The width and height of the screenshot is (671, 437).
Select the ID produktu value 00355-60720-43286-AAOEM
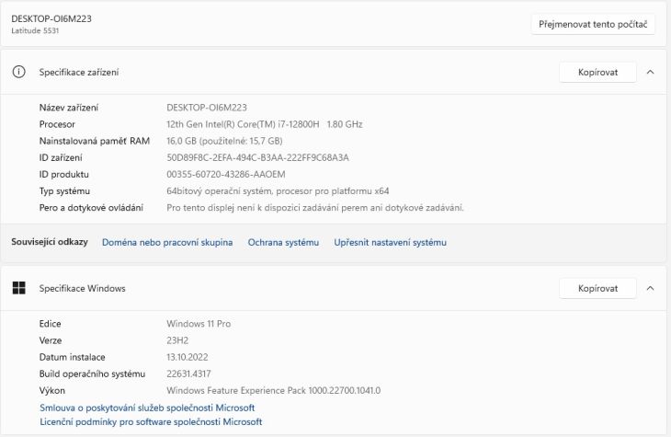tap(226, 175)
